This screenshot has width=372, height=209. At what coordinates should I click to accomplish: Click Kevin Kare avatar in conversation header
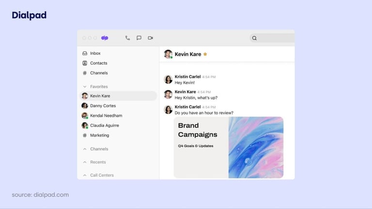(x=168, y=54)
